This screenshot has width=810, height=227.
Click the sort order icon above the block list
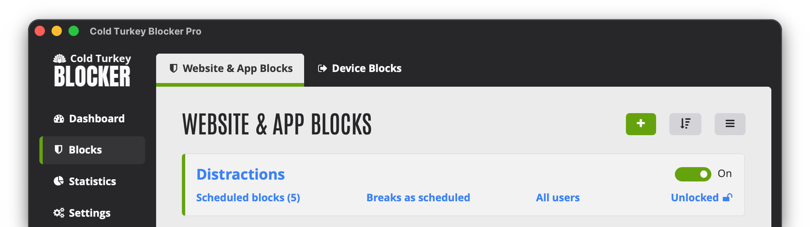tap(685, 124)
